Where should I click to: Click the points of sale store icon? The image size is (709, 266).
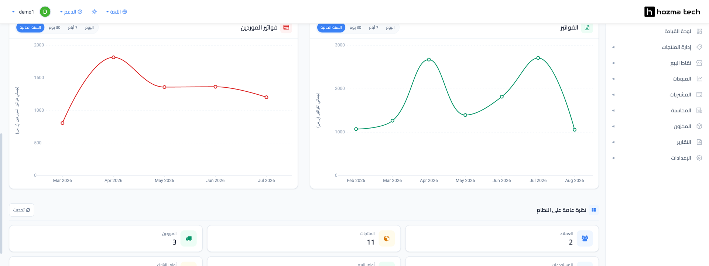[699, 63]
